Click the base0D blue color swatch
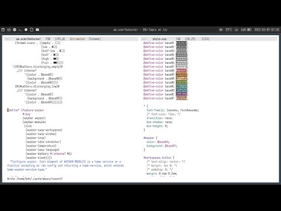This screenshot has width=281, height=211. 181,90
